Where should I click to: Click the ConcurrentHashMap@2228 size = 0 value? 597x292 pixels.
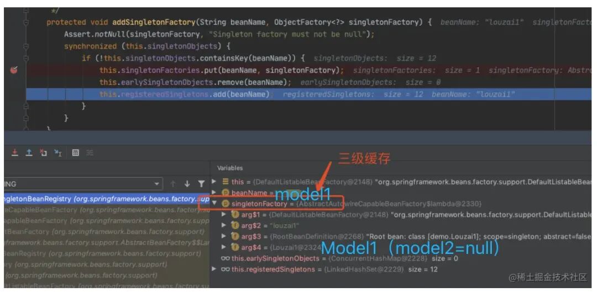(x=393, y=258)
